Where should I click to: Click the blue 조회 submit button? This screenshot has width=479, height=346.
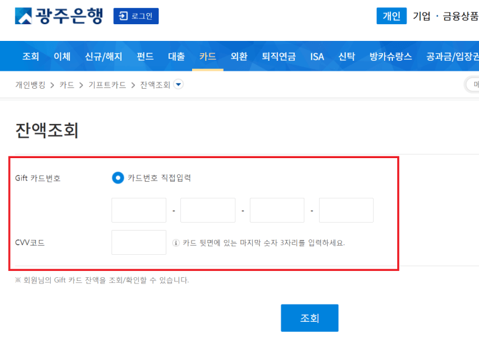click(x=310, y=318)
